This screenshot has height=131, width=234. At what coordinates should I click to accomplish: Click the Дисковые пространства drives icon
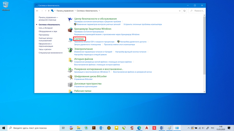tap(70, 84)
